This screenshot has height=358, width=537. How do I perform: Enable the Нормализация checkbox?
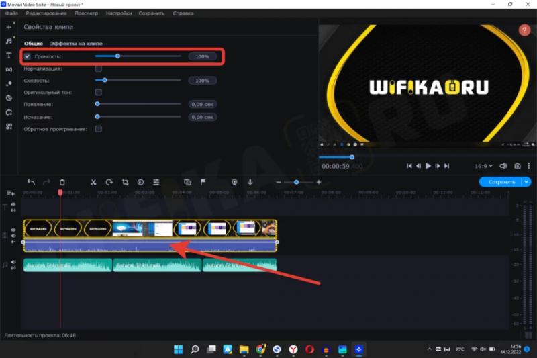pos(98,69)
